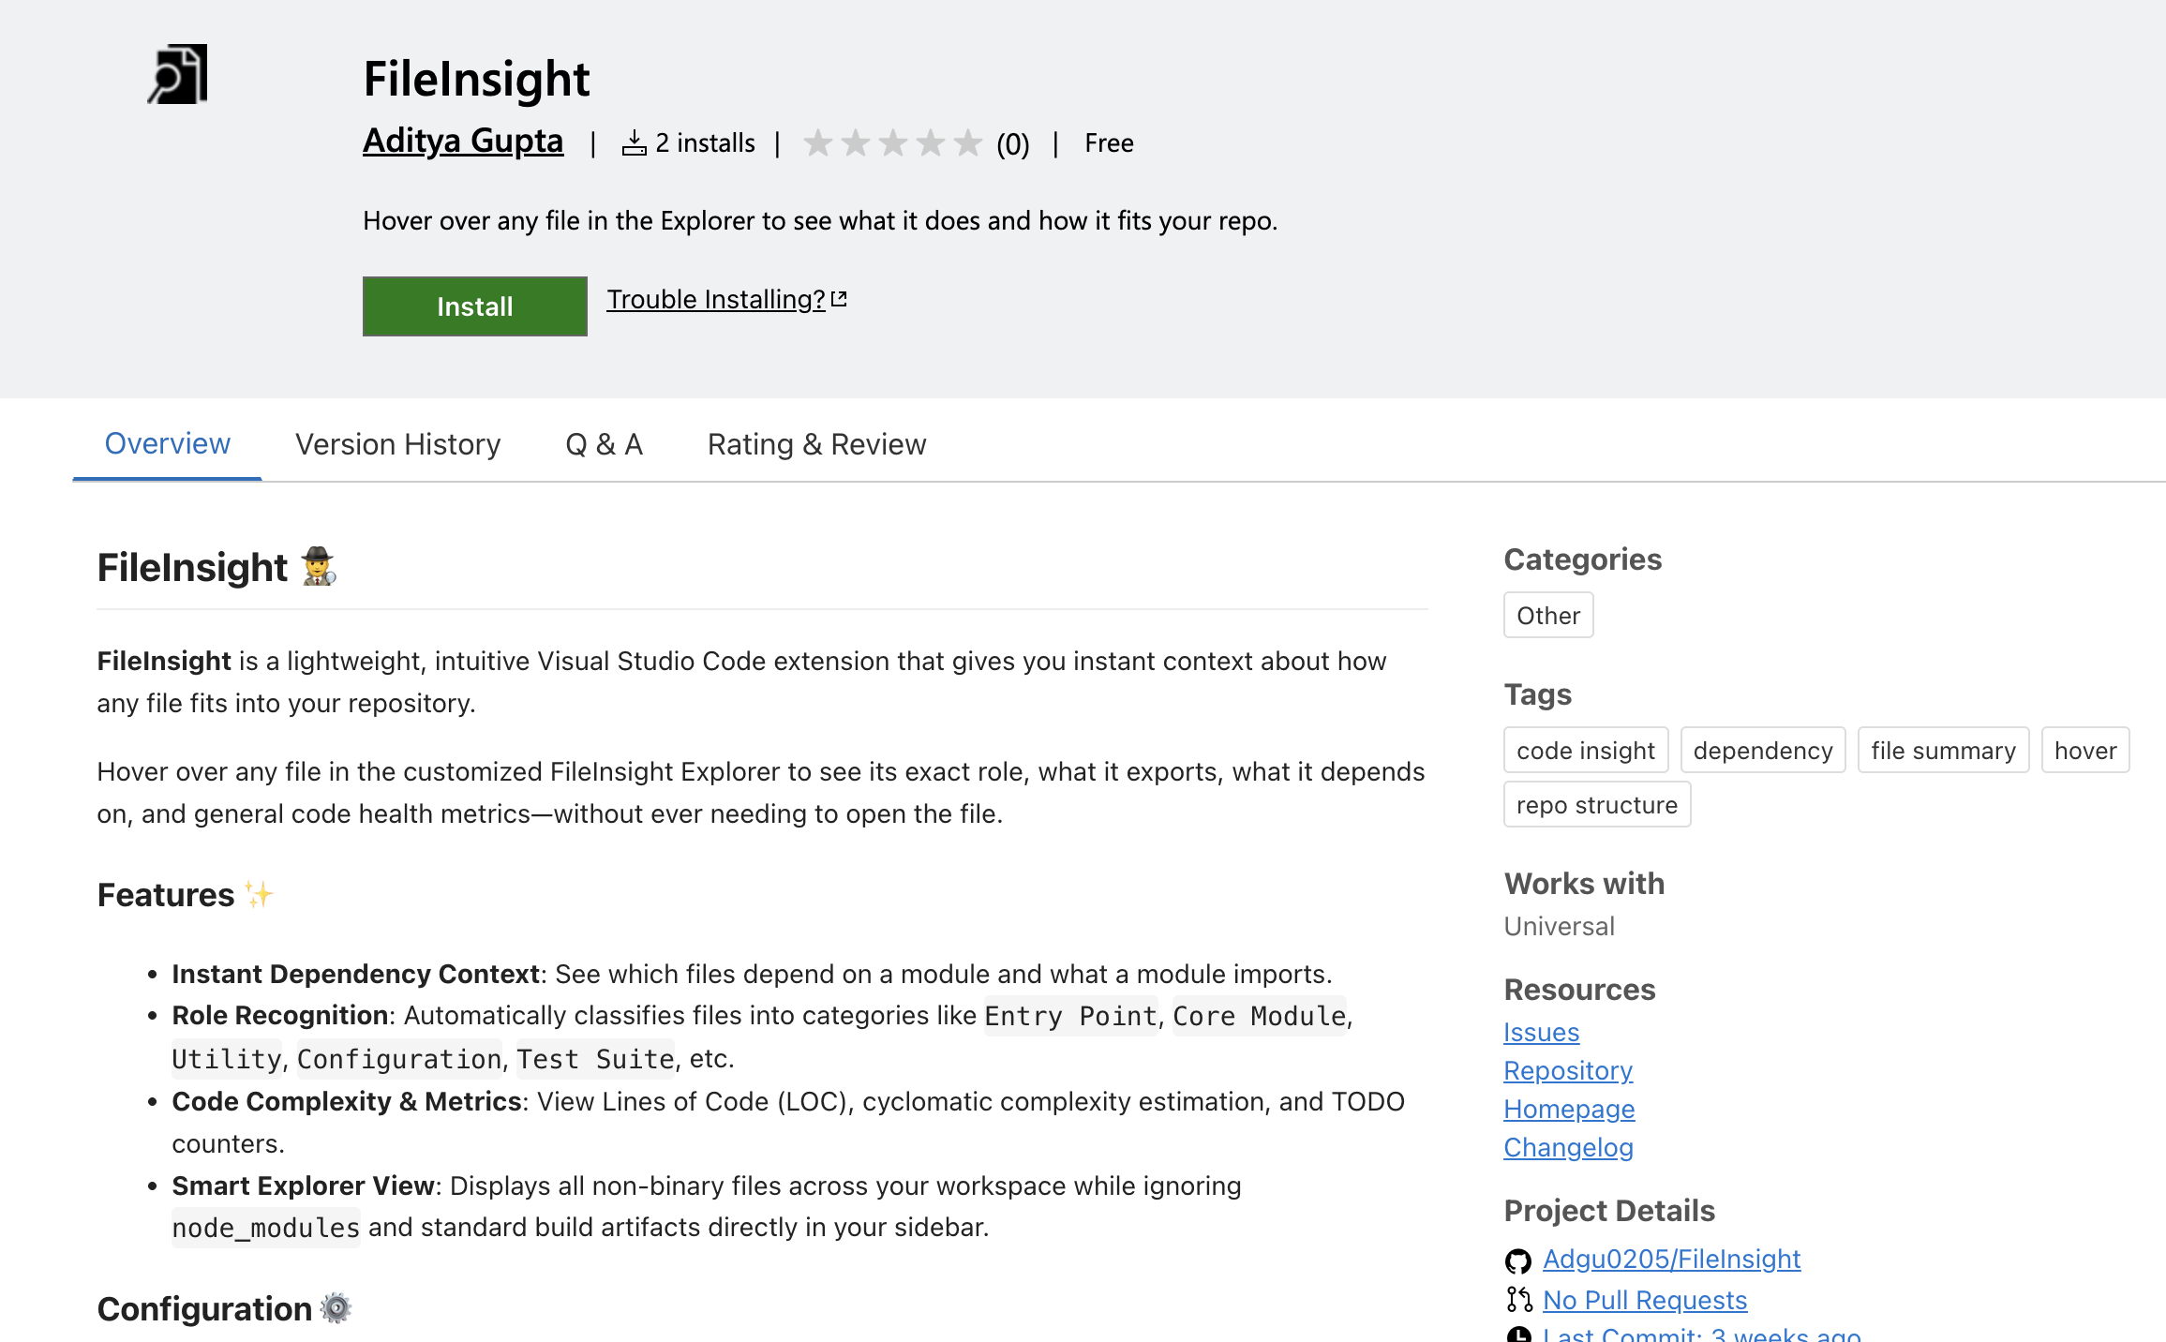Image resolution: width=2166 pixels, height=1342 pixels.
Task: Click the GitHub icon beside Adgu0205/FileInsight
Action: click(x=1518, y=1260)
